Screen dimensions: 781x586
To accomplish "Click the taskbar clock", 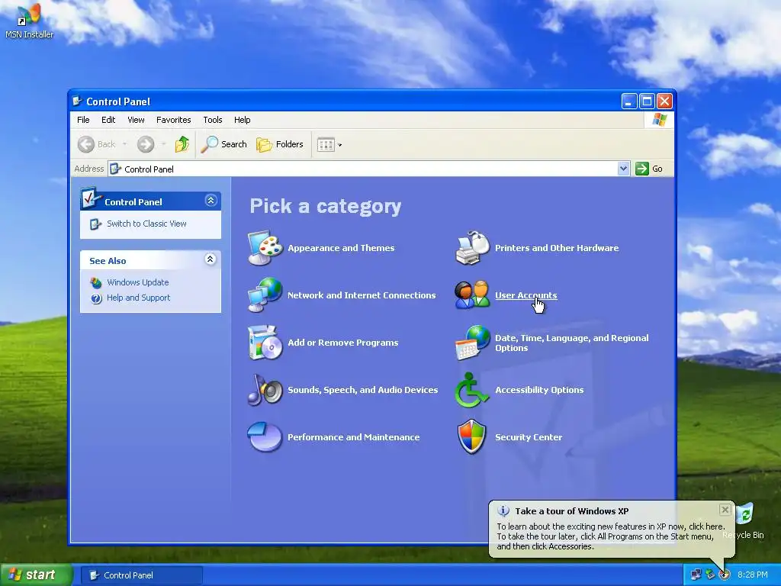I will click(752, 575).
